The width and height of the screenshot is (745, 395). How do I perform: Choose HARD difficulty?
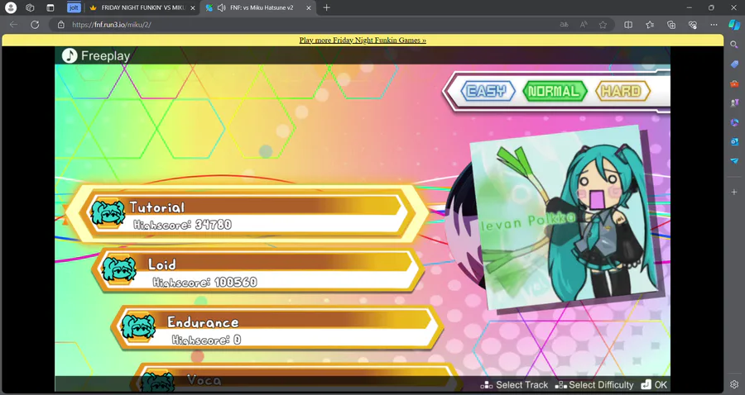pos(622,91)
